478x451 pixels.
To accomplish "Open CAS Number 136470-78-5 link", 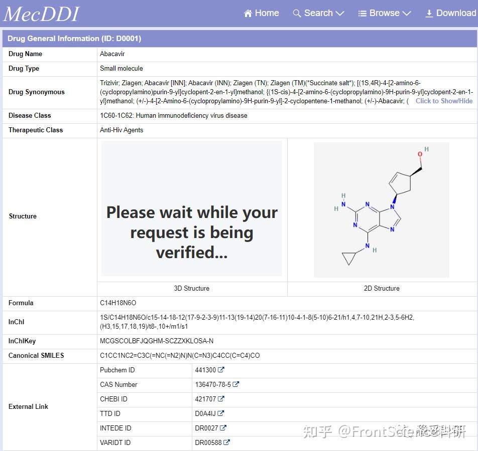I will coord(212,385).
